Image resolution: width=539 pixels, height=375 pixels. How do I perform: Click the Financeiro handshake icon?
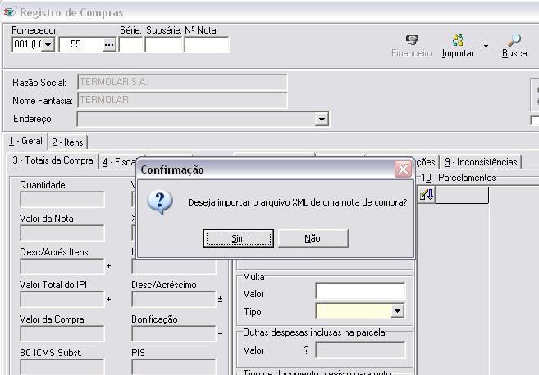[412, 40]
